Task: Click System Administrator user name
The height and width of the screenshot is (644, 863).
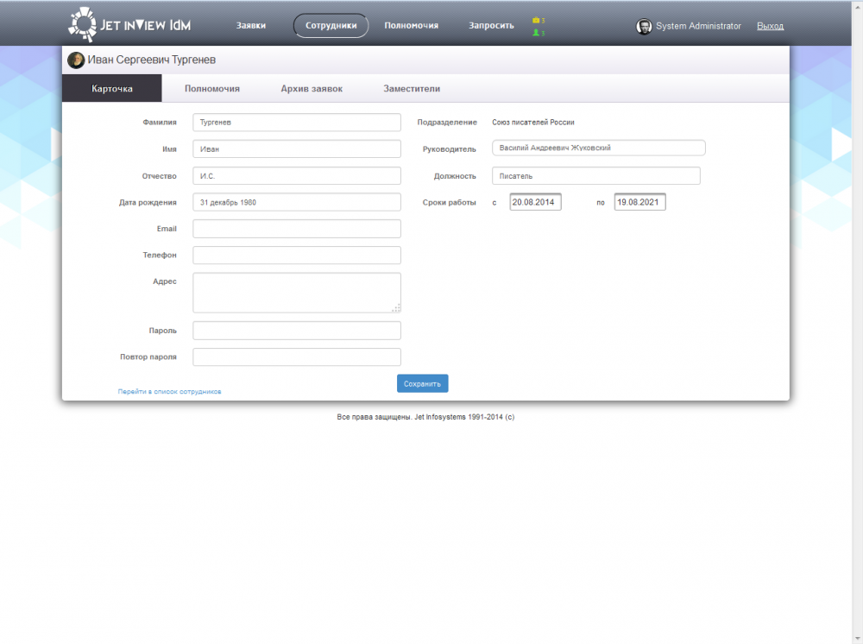Action: pyautogui.click(x=698, y=26)
